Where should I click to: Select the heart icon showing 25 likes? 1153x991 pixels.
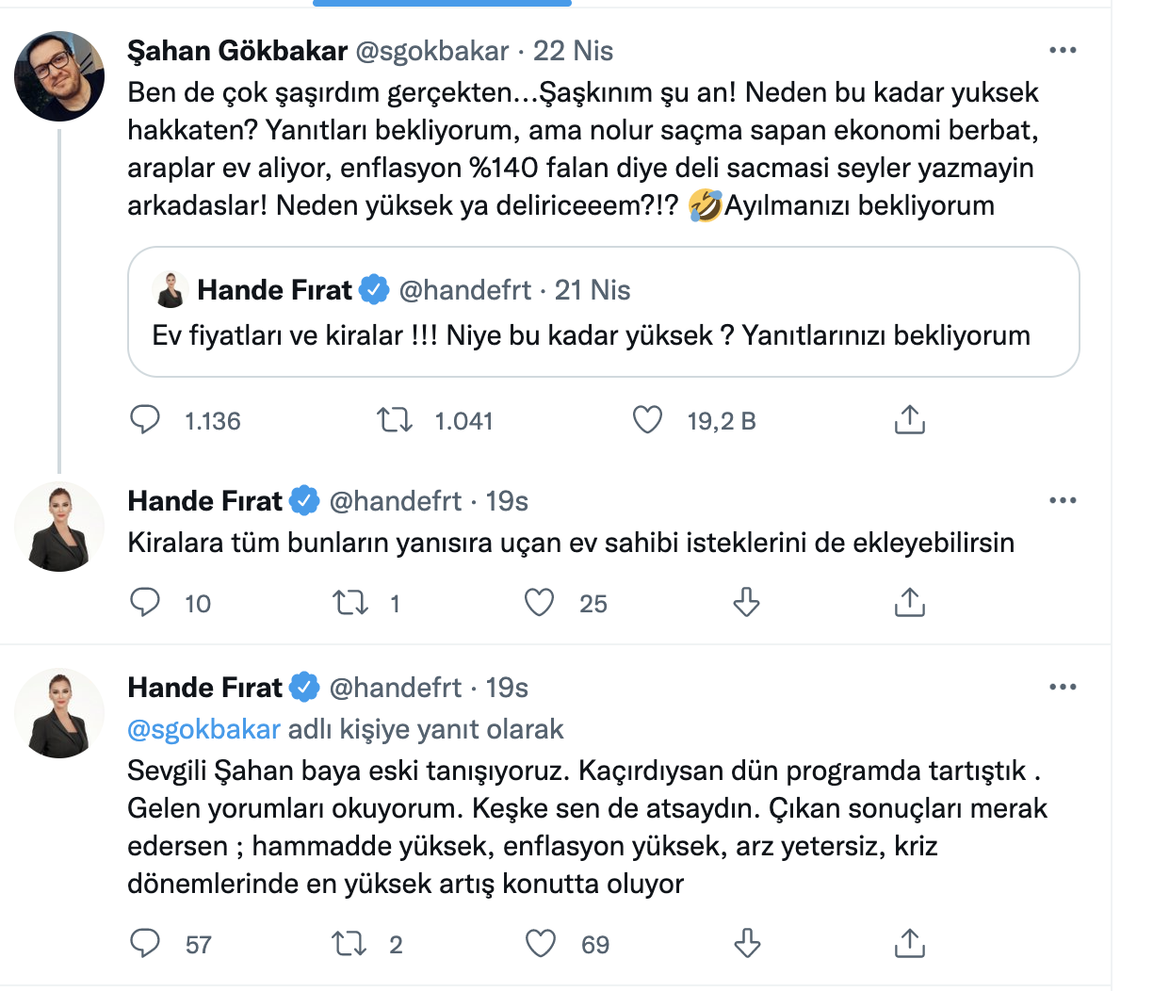point(539,601)
